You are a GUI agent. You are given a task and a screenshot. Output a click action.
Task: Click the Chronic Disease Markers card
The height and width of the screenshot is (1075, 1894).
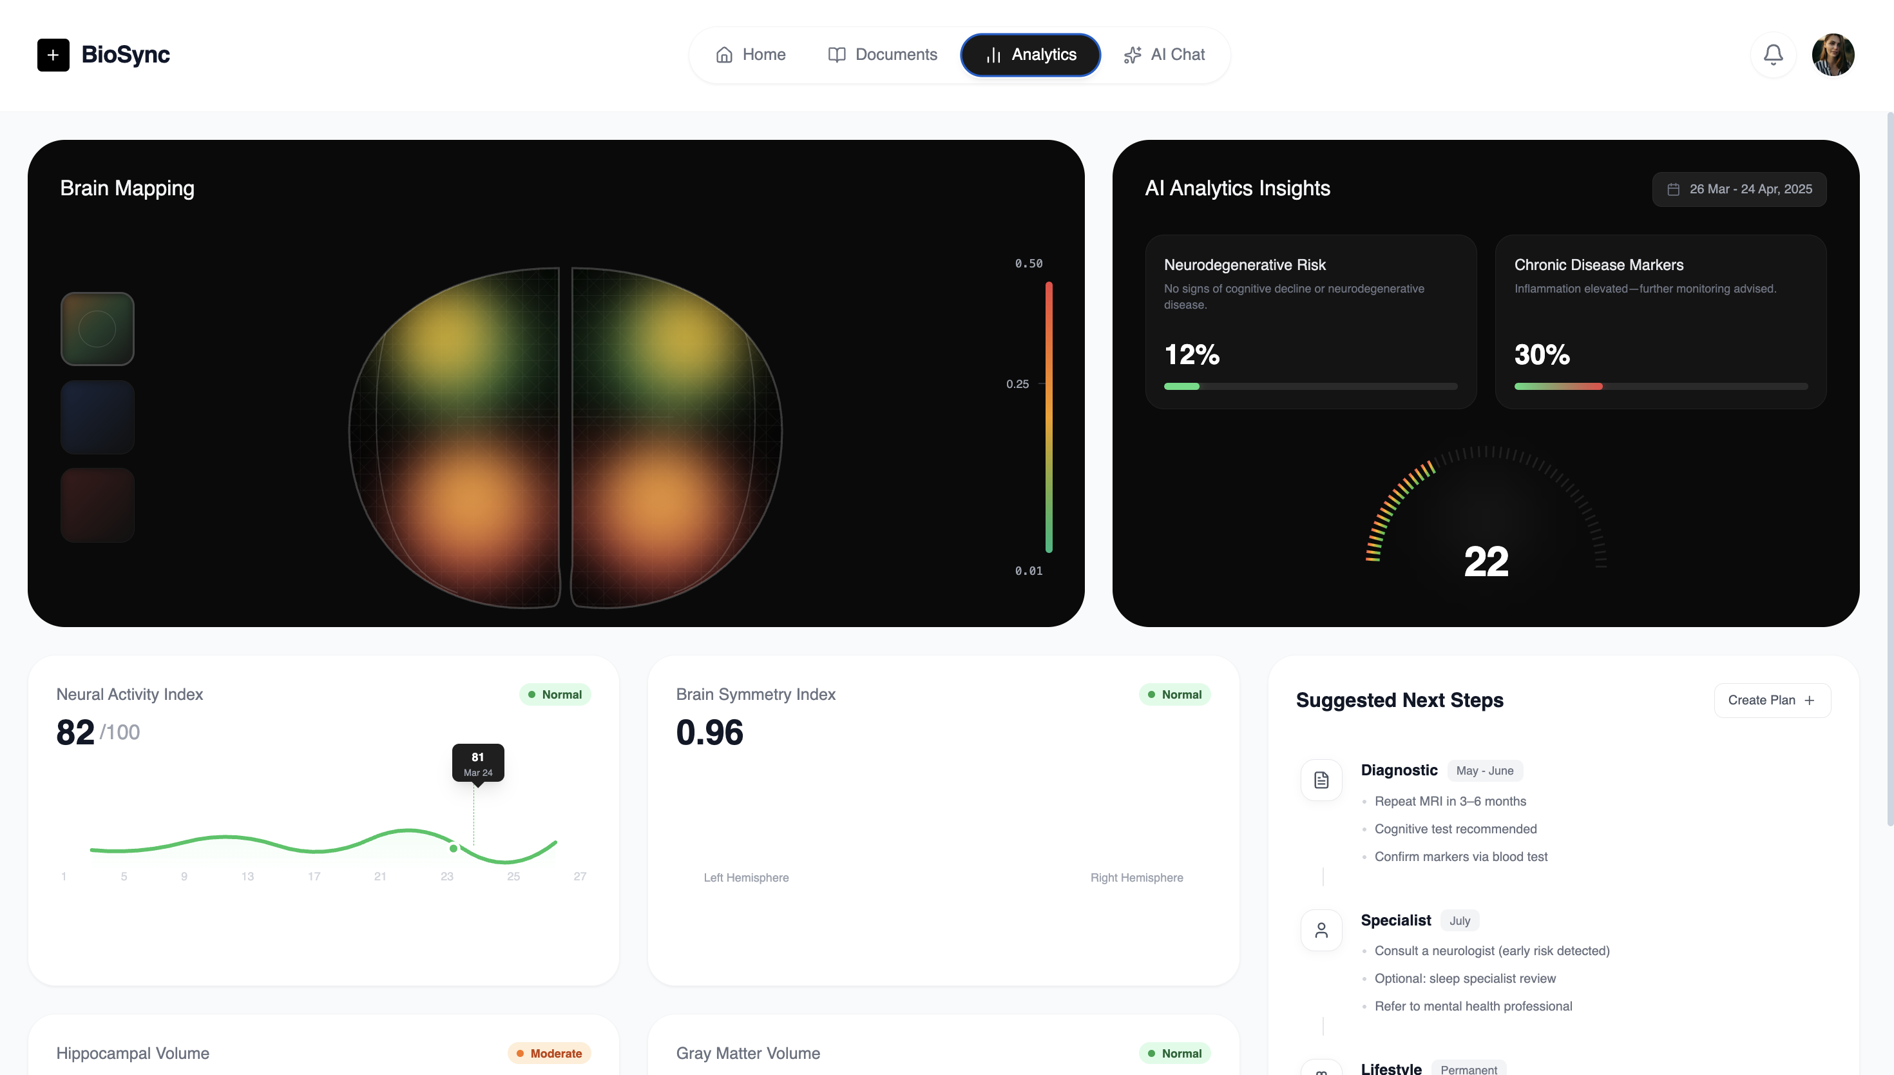tap(1660, 321)
